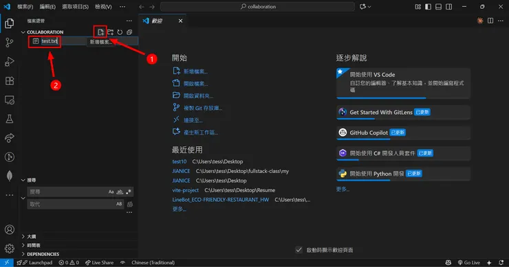This screenshot has width=509, height=267.
Task: Open the Extensions view
Action: 10,81
